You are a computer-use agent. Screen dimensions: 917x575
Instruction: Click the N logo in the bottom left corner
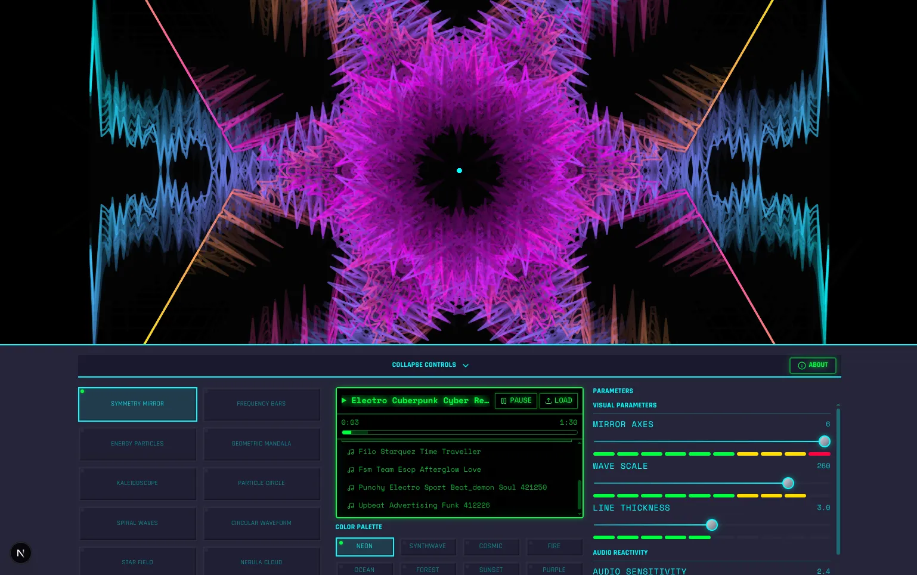[x=21, y=552]
